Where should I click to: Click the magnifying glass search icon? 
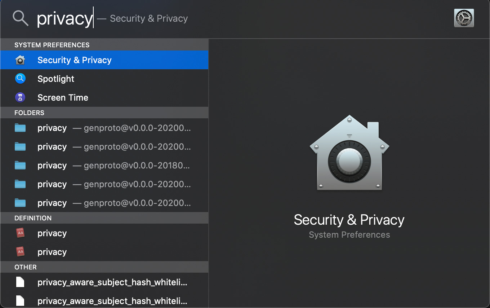(x=21, y=18)
